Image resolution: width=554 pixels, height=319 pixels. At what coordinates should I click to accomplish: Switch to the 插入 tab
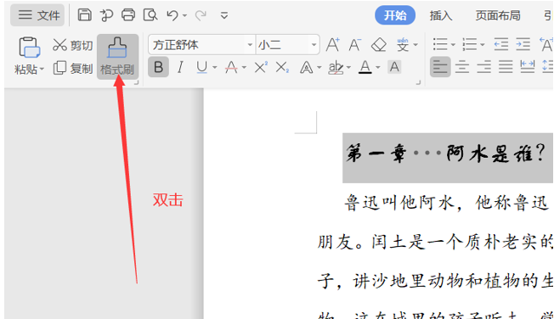(x=441, y=15)
